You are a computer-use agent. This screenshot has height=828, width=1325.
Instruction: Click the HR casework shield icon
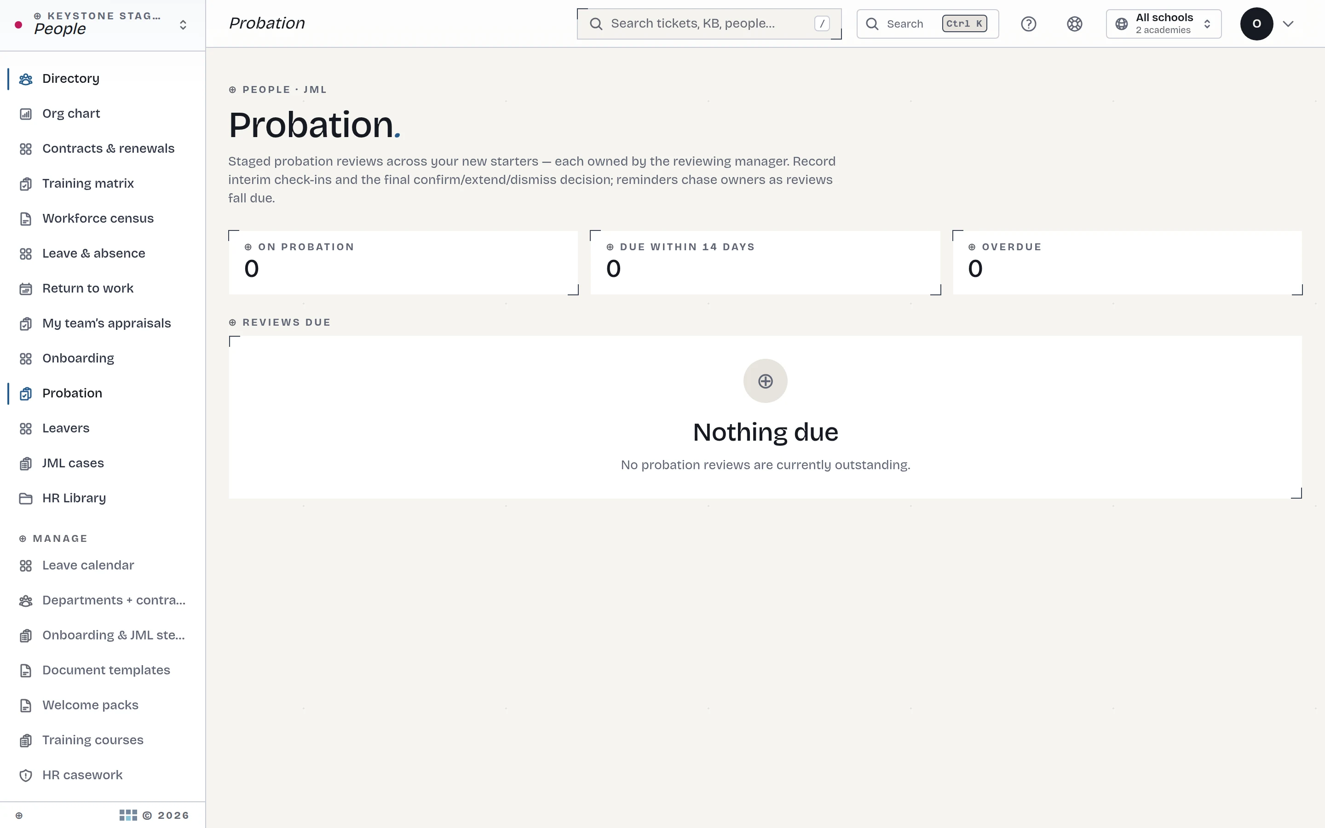click(26, 776)
